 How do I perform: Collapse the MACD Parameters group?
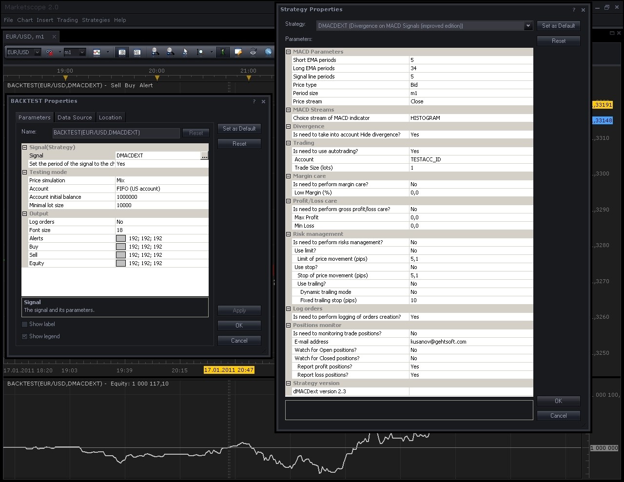tap(289, 52)
